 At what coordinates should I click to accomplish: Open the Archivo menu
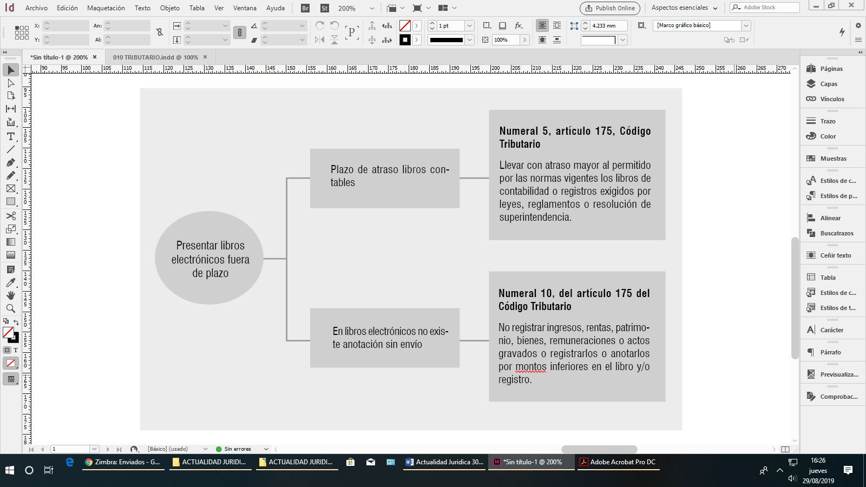[36, 8]
